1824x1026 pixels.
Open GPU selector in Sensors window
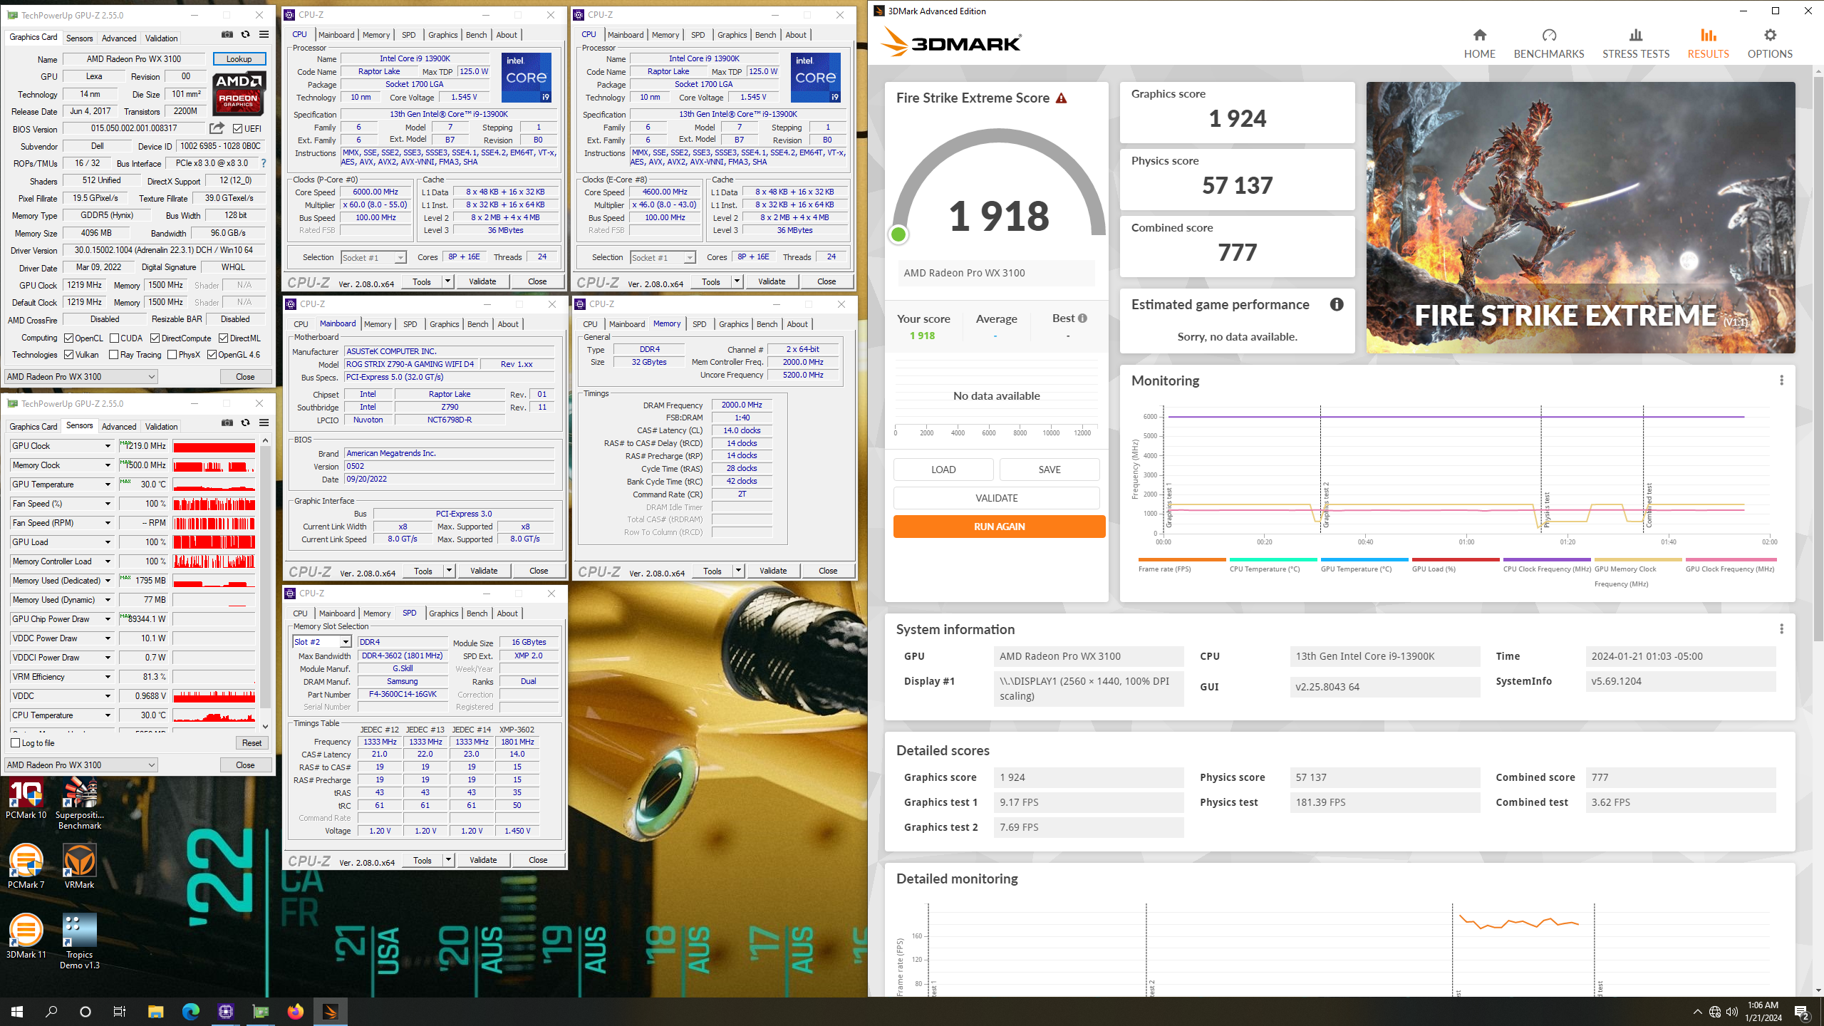pos(81,765)
